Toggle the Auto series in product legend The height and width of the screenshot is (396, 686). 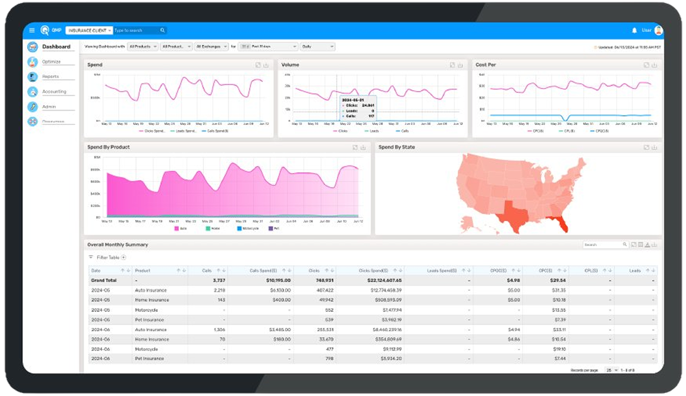click(x=181, y=228)
